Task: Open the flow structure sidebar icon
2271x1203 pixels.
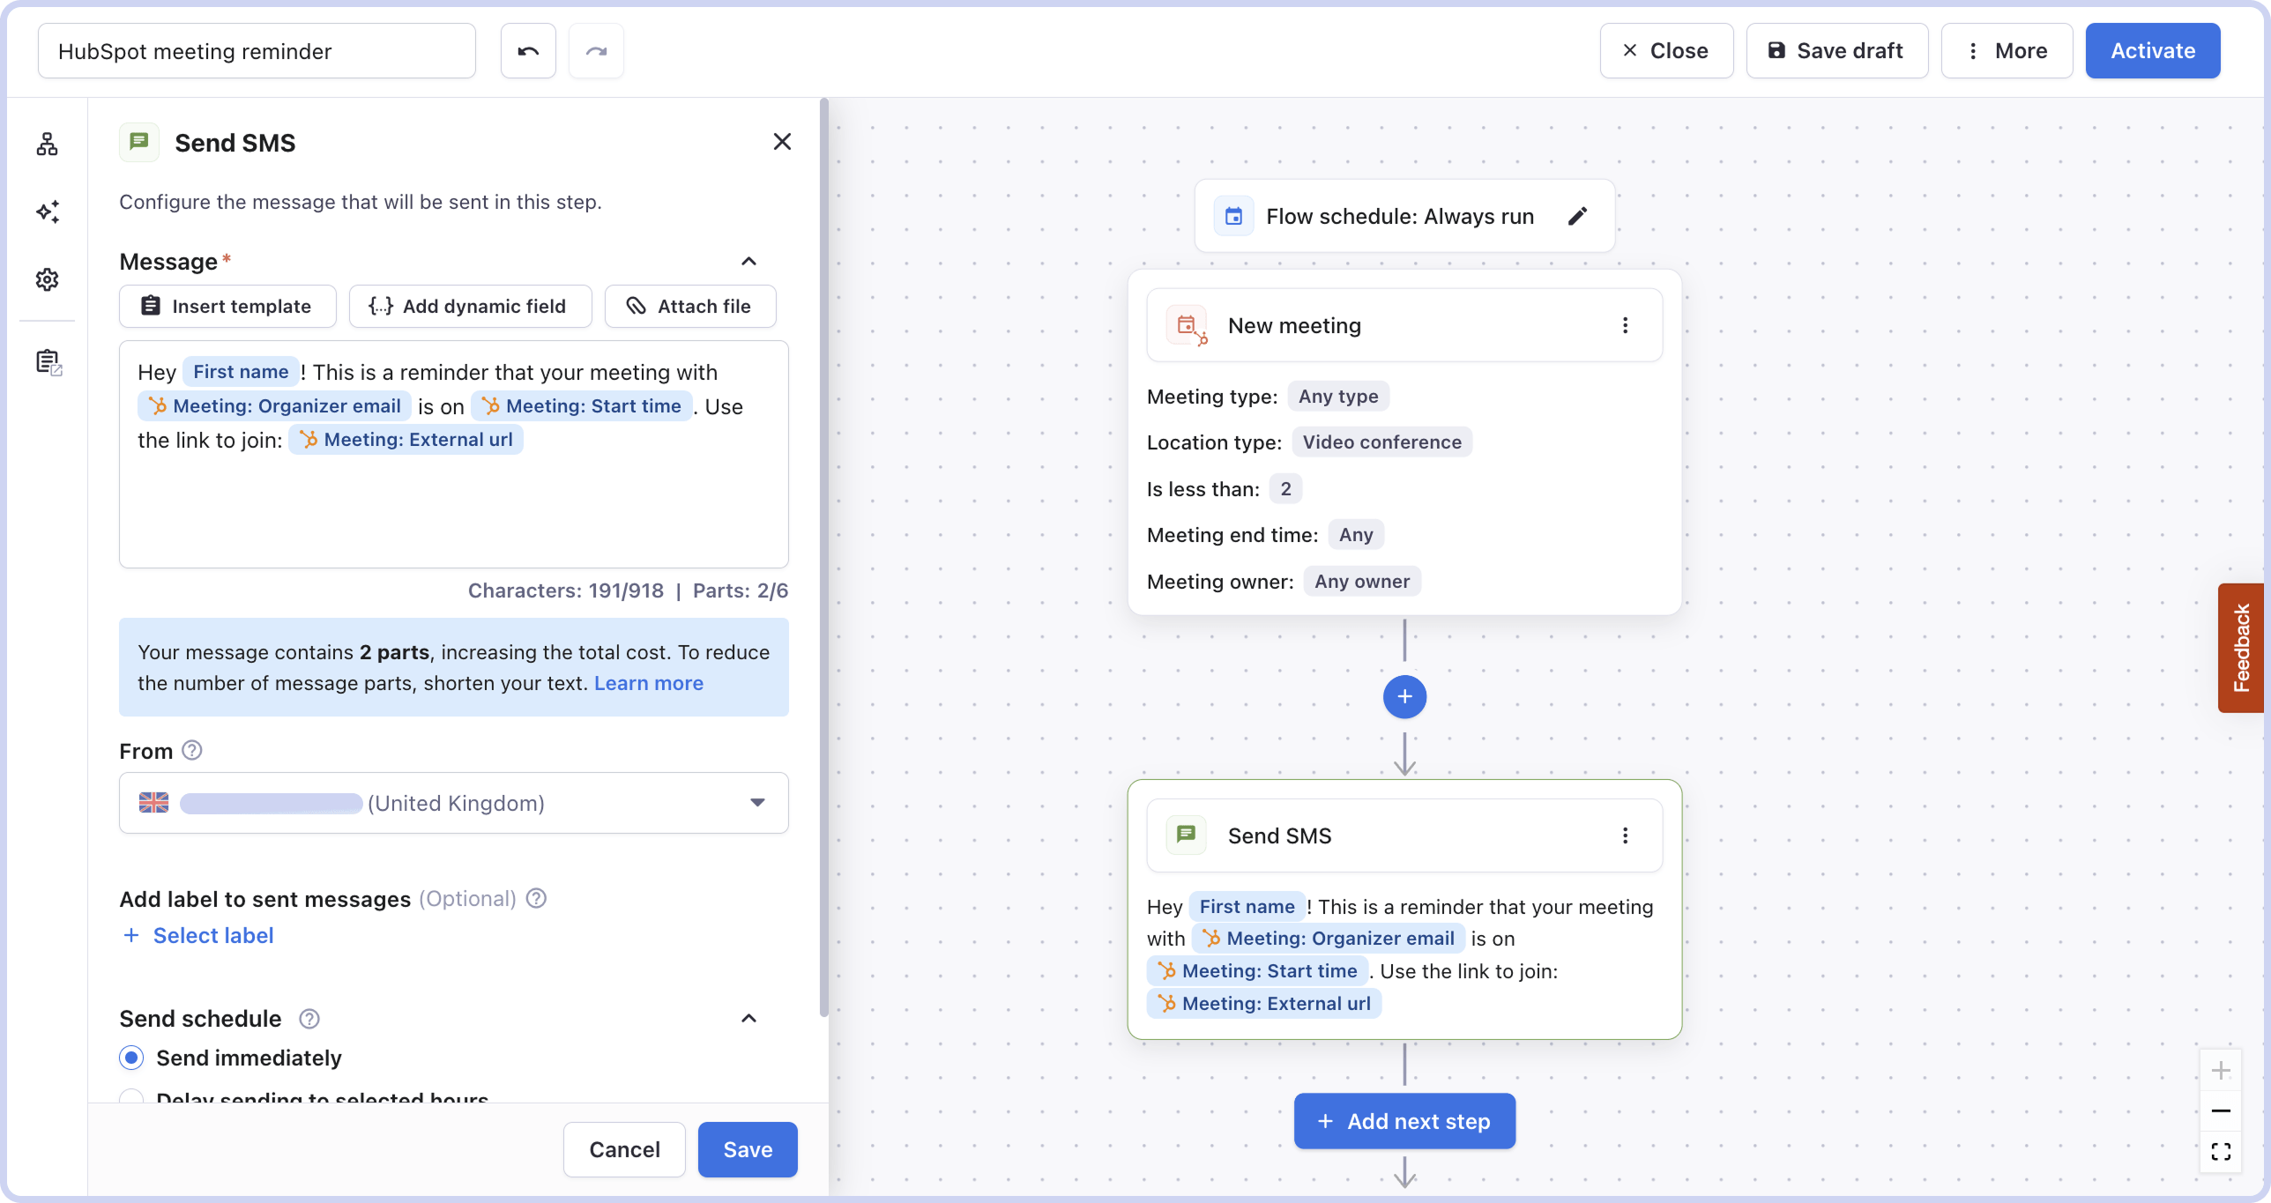Action: (48, 144)
